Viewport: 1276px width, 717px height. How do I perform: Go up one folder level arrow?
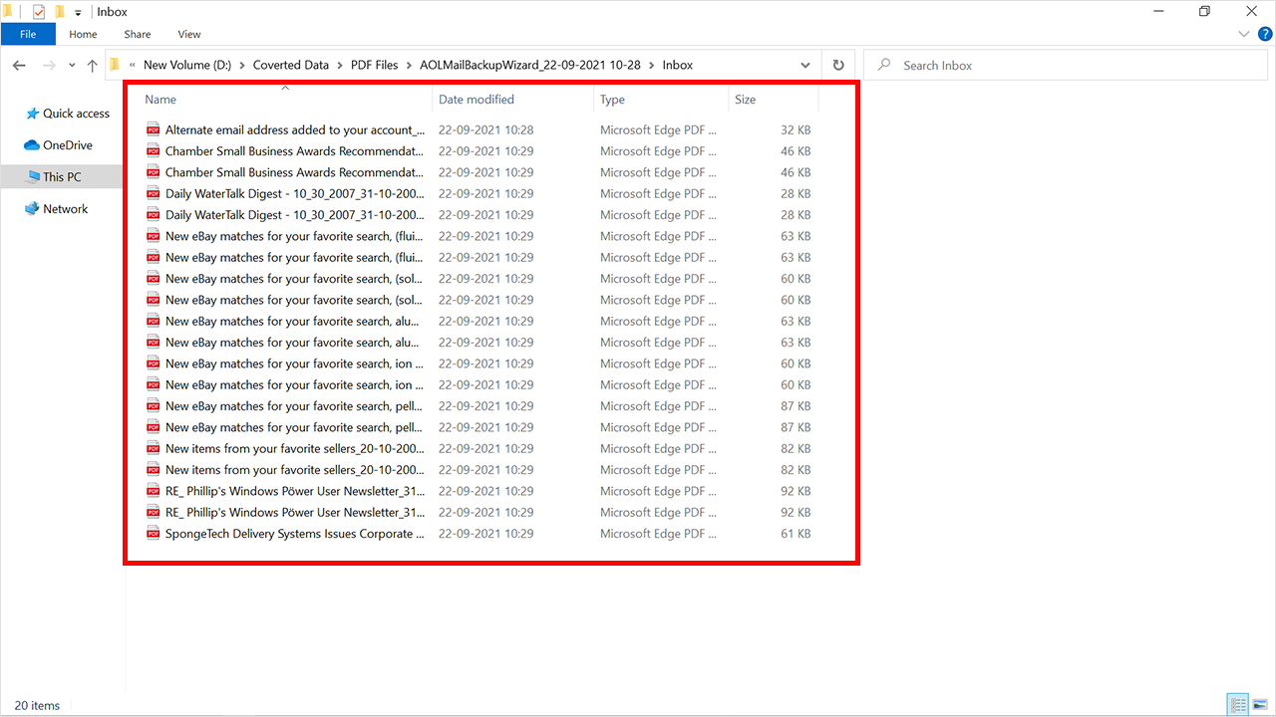coord(92,65)
